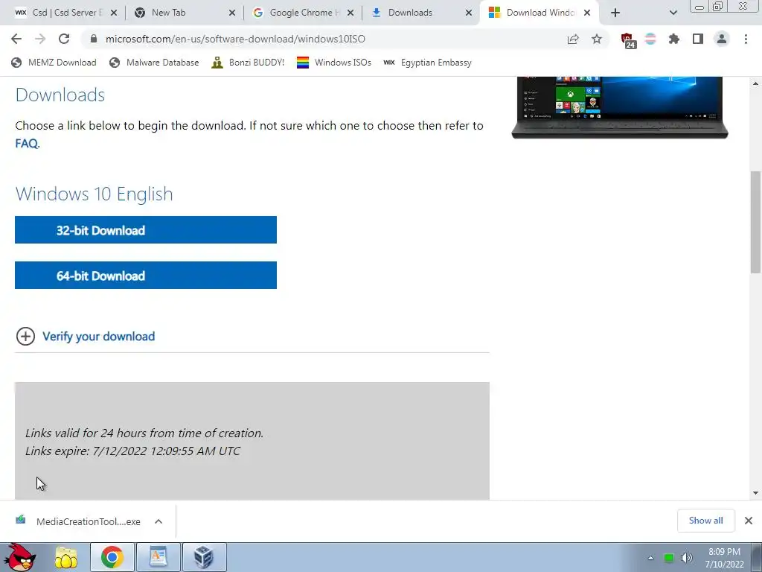Click the address bar URL
Viewport: 762px width, 572px height.
(x=235, y=39)
